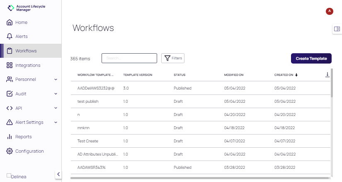Click version 3.0 of AADDelAWS3232@@
Image resolution: width=342 pixels, height=182 pixels.
[126, 88]
